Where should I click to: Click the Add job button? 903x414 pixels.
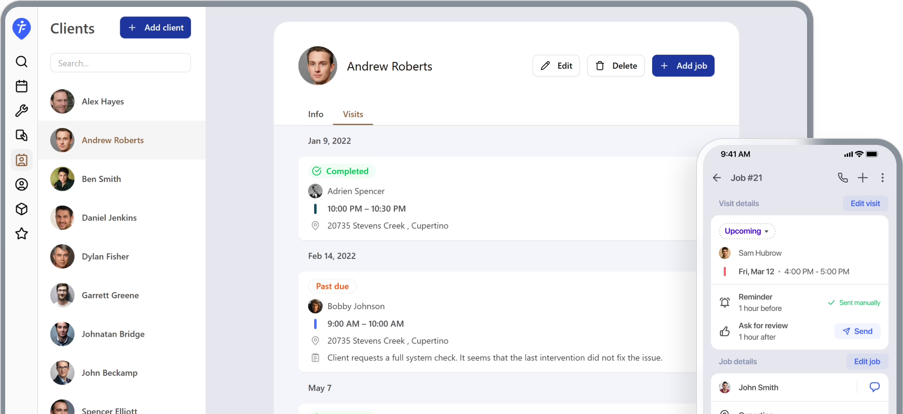click(683, 66)
